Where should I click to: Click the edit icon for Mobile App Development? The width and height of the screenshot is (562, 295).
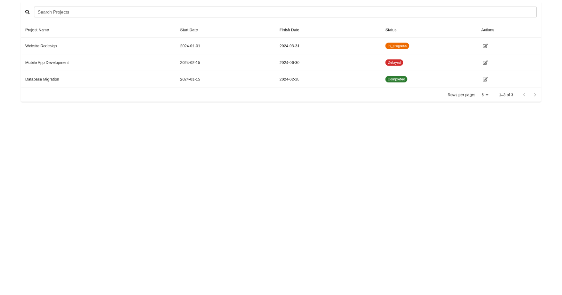pos(485,62)
